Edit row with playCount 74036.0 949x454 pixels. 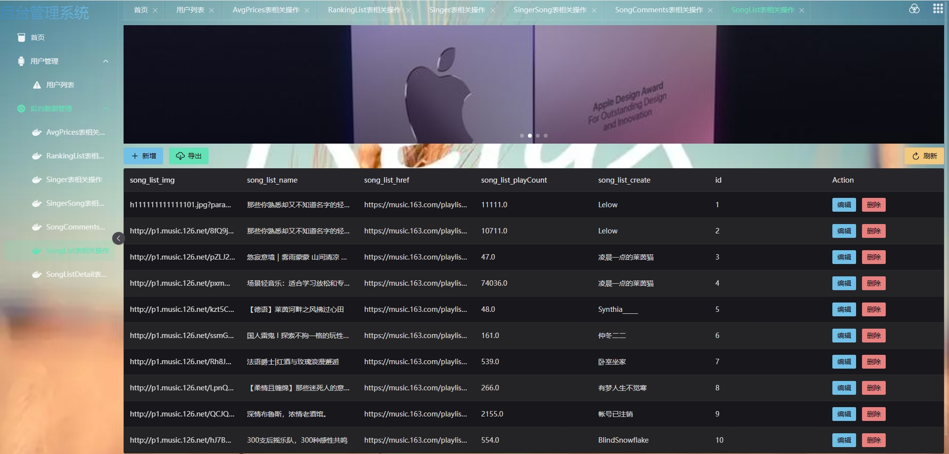coord(844,283)
